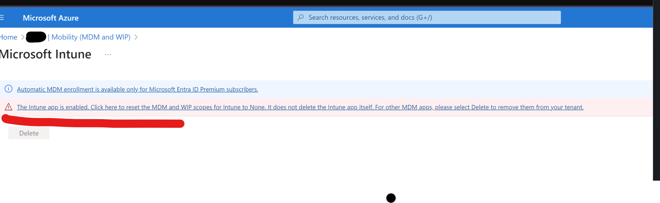Click chevron after Home breadcrumb
This screenshot has width=660, height=203.
[23, 37]
